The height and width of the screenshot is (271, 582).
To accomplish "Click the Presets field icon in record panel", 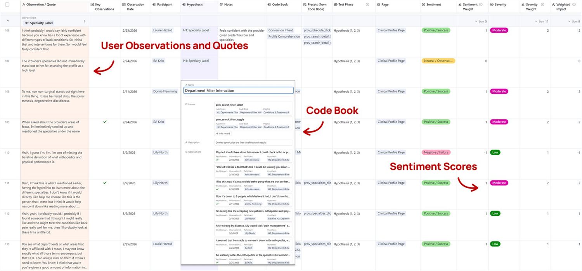I will pos(187,105).
